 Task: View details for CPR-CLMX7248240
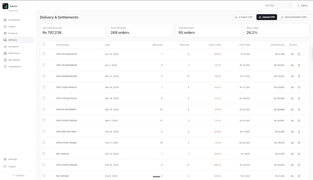coord(292,165)
